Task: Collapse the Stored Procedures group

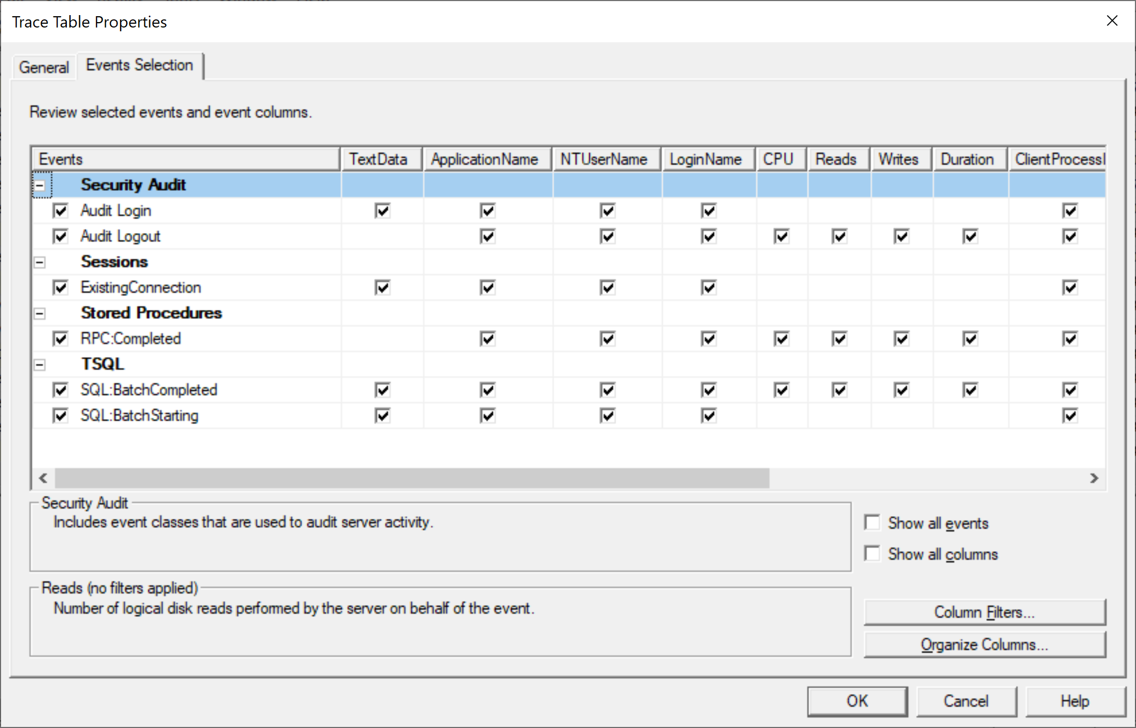Action: tap(40, 314)
